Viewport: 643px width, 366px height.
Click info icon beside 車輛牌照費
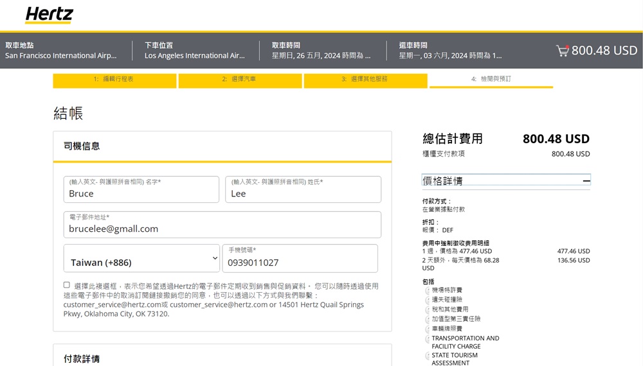click(427, 329)
